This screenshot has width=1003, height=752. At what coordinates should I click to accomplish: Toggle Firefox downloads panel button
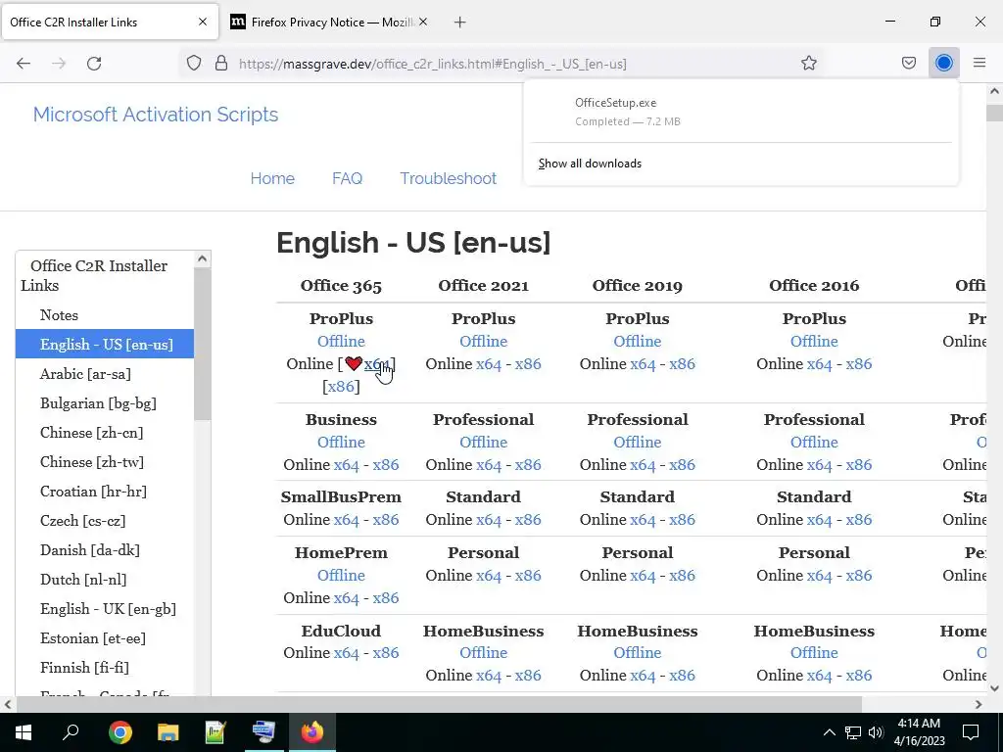944,64
